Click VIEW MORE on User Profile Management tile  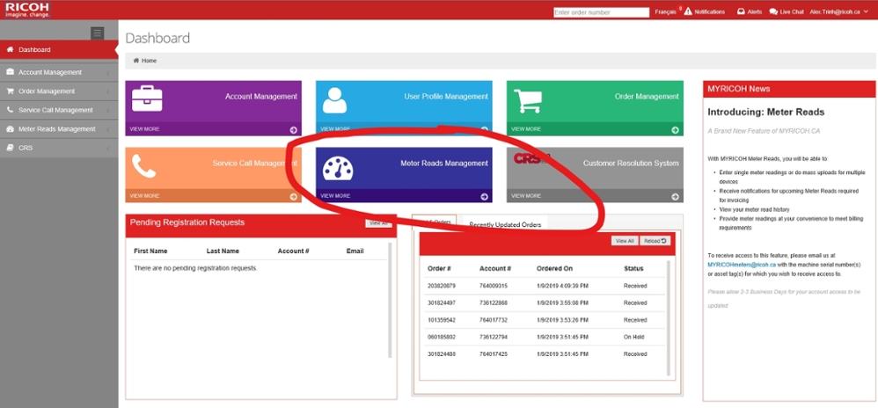tap(335, 129)
